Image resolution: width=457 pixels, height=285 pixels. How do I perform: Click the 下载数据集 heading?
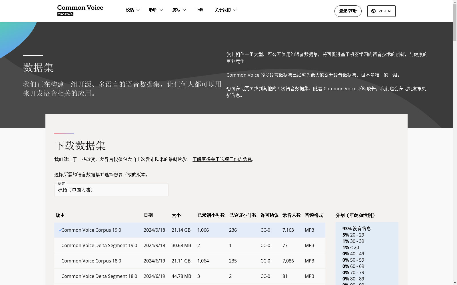[80, 146]
